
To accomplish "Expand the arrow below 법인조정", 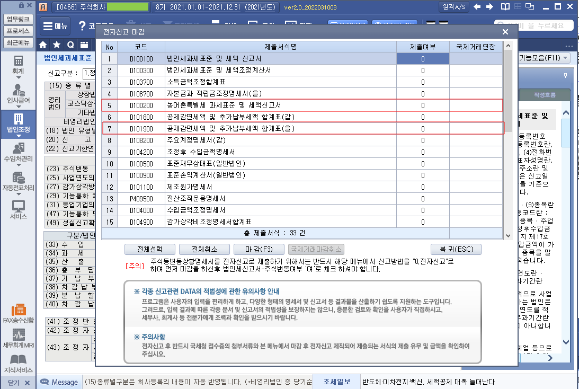I will [18, 136].
